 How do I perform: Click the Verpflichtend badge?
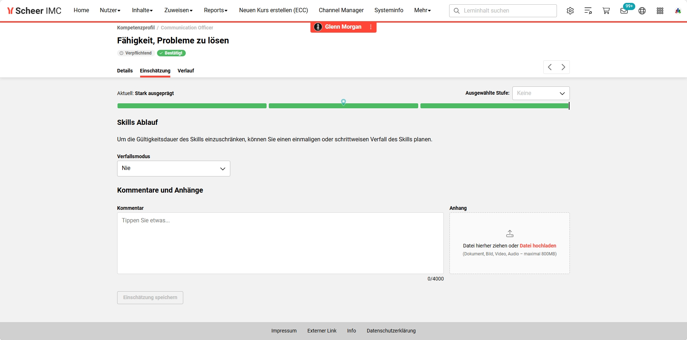click(x=136, y=53)
